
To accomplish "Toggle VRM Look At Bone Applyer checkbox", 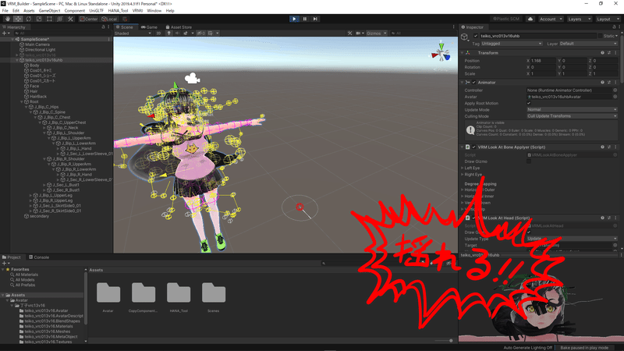I will (x=474, y=147).
